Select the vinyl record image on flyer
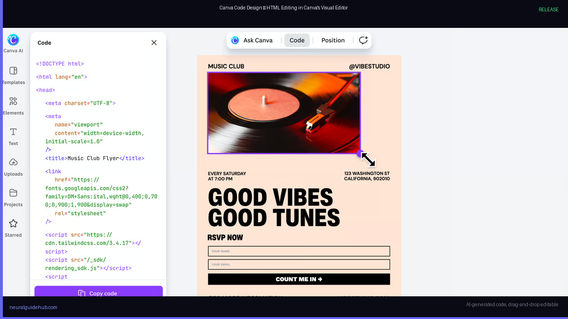The height and width of the screenshot is (319, 568). [284, 113]
